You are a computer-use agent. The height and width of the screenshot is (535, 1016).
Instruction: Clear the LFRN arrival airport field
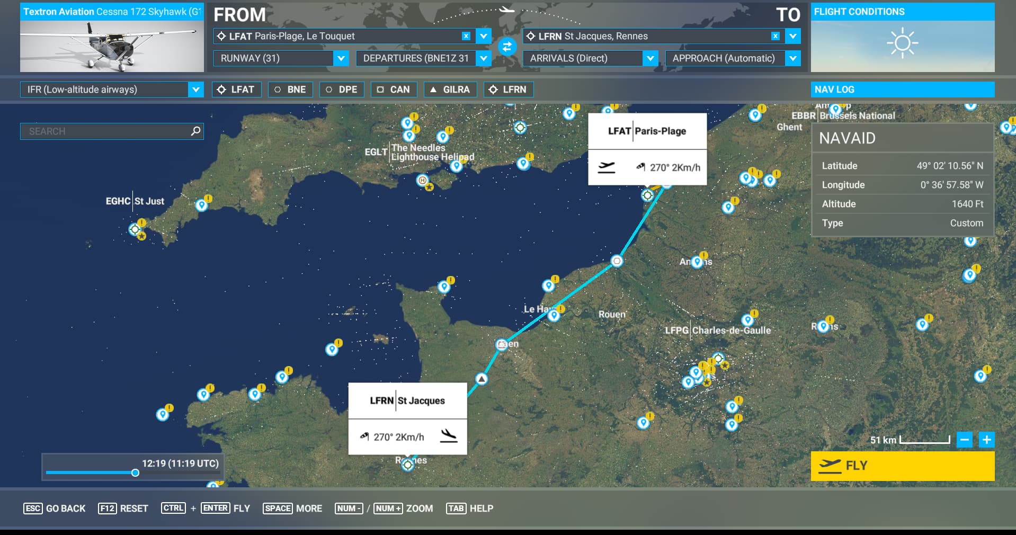[776, 36]
